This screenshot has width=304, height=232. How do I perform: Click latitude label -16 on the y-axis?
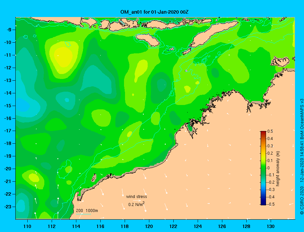(8, 118)
